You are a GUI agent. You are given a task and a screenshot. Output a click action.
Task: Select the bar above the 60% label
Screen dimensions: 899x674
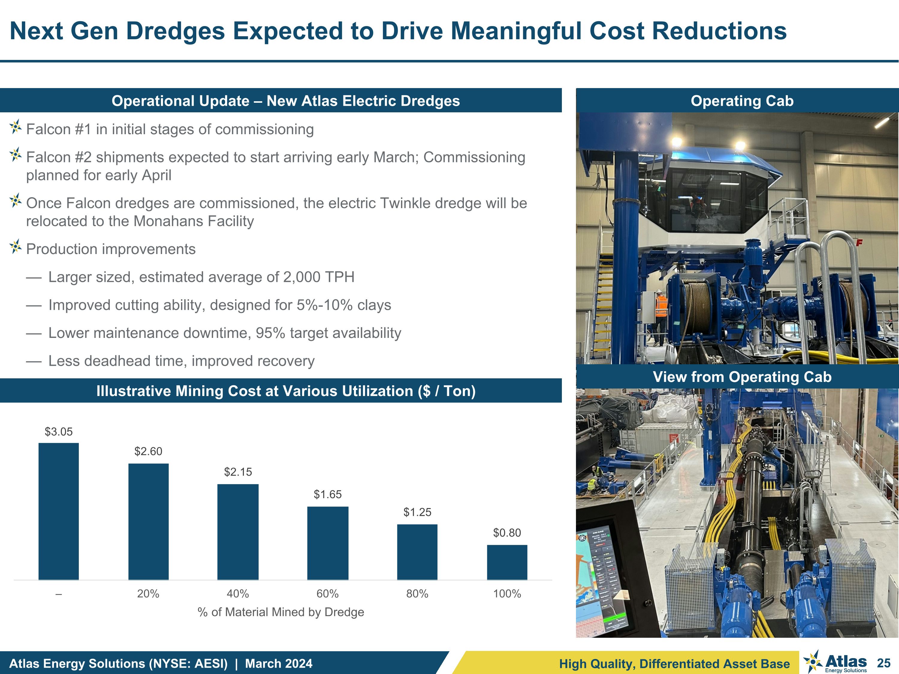pyautogui.click(x=328, y=543)
